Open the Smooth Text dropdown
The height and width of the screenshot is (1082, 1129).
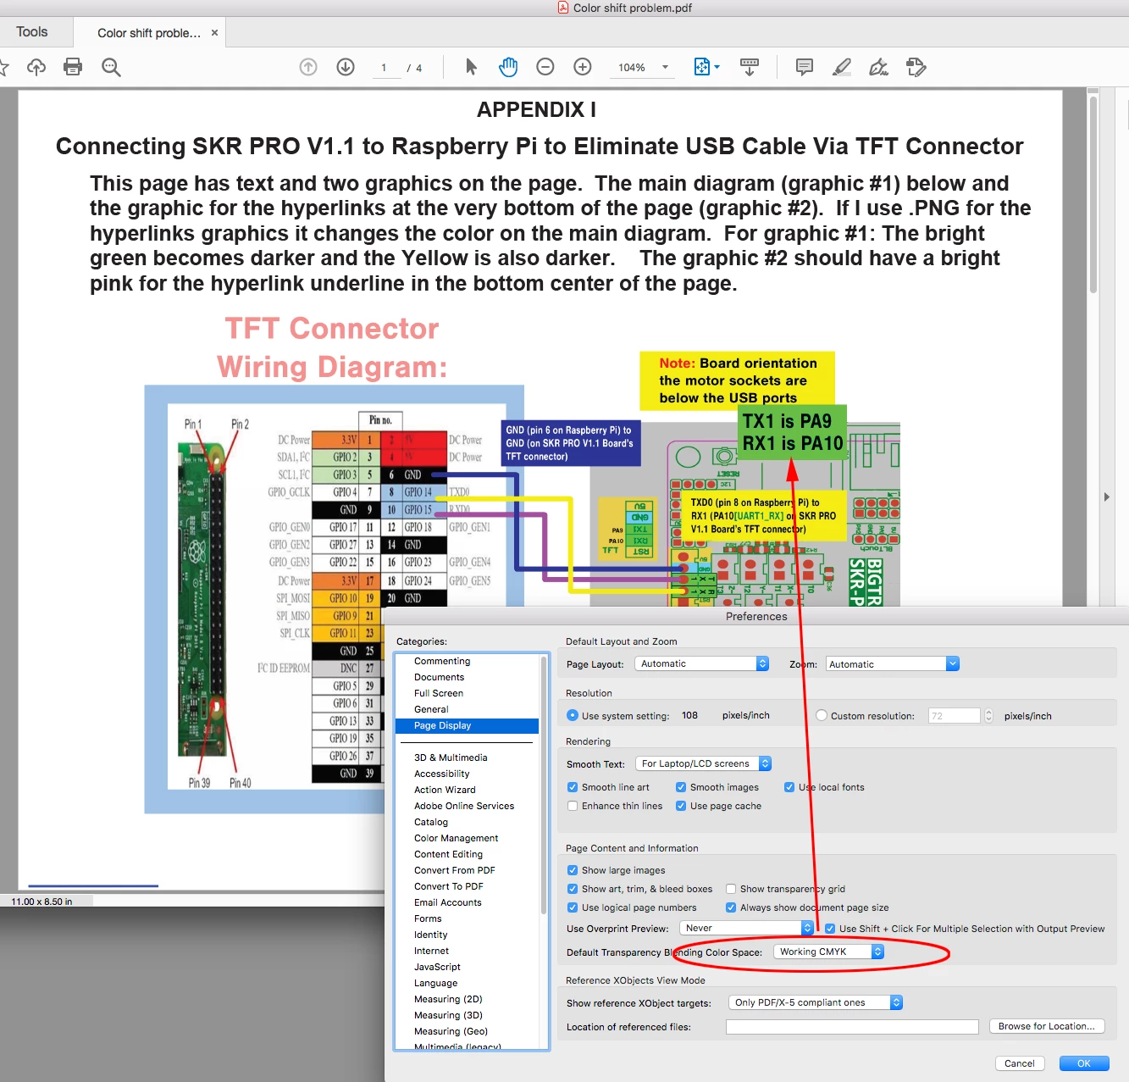click(x=703, y=763)
